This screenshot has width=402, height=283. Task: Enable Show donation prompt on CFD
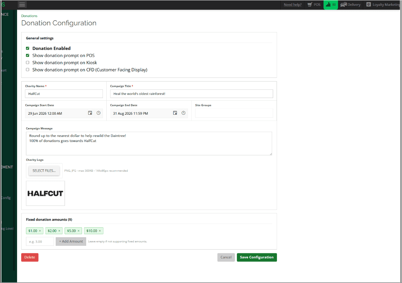28,70
